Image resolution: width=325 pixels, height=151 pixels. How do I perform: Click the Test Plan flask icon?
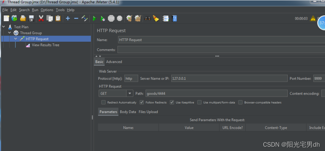10,27
